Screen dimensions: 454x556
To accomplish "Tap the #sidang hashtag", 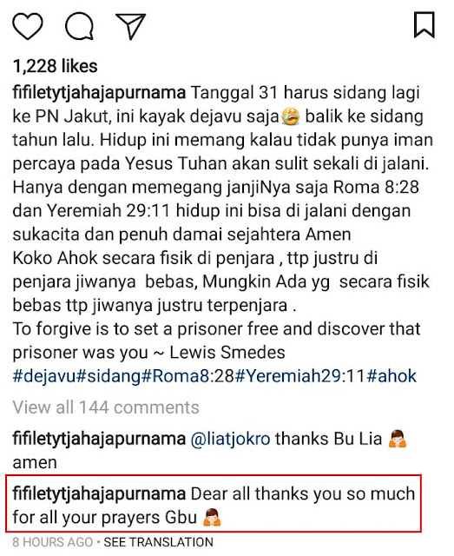I will (109, 376).
